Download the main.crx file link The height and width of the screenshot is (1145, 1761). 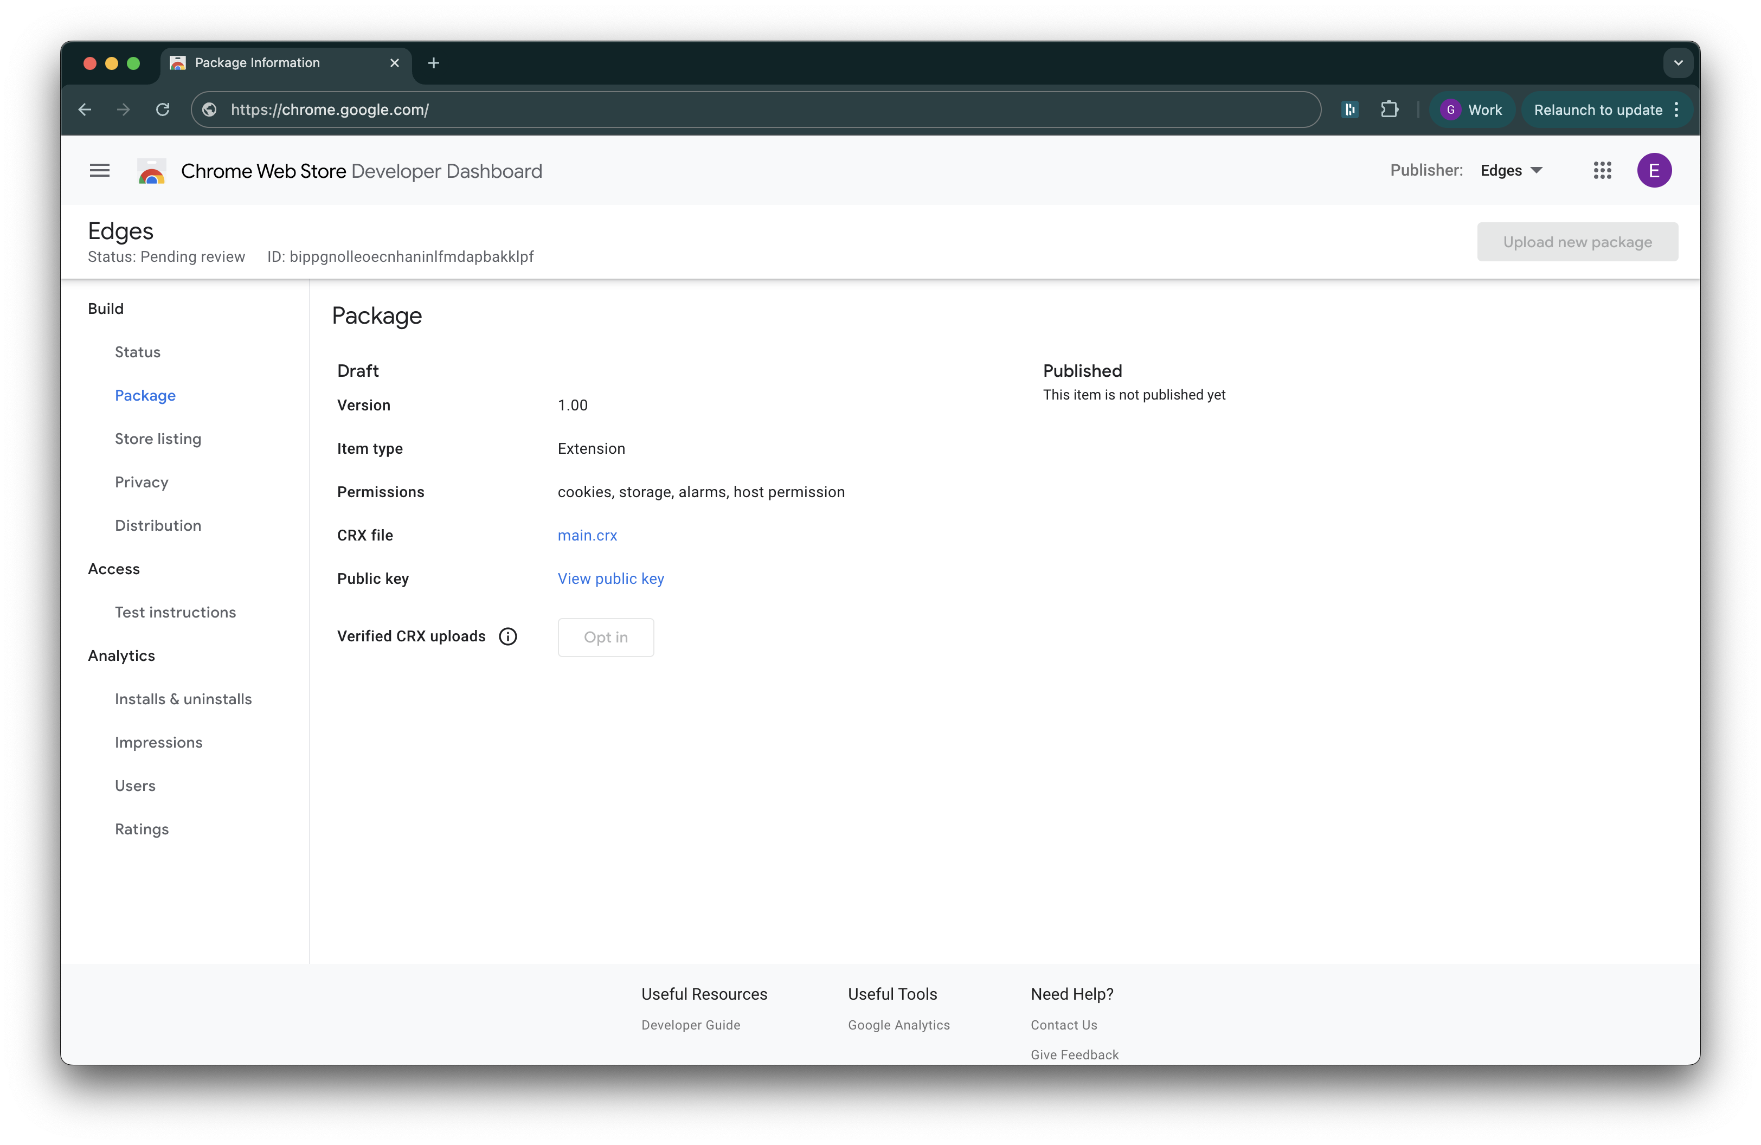(587, 535)
